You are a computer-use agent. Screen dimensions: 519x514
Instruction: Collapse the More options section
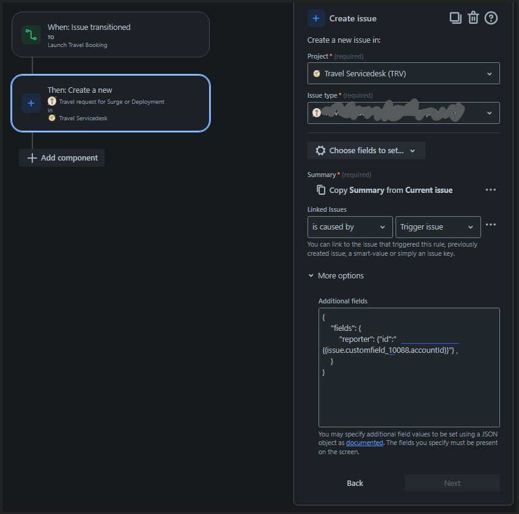click(336, 275)
